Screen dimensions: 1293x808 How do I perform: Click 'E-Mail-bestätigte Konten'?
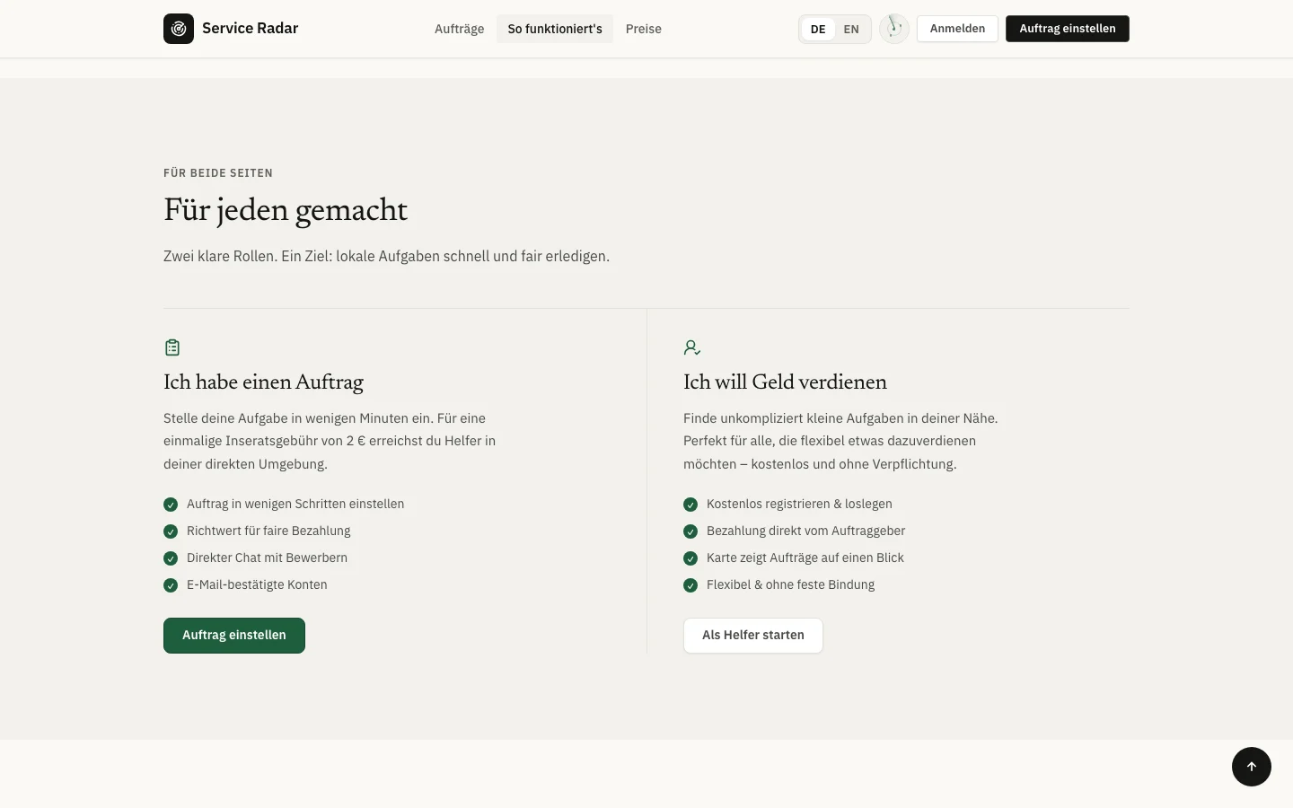(257, 585)
